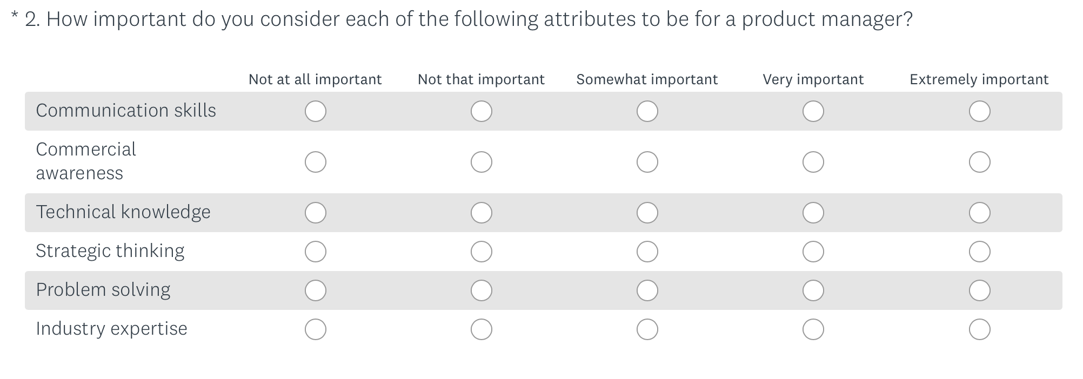Set Commercial awareness to Extremely important
Screen dimensions: 1083x379
tap(979, 162)
